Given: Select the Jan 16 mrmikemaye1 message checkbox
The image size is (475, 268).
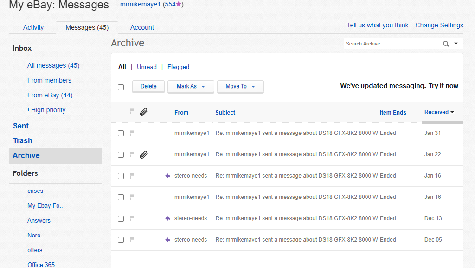Looking at the screenshot, I should click(x=121, y=198).
